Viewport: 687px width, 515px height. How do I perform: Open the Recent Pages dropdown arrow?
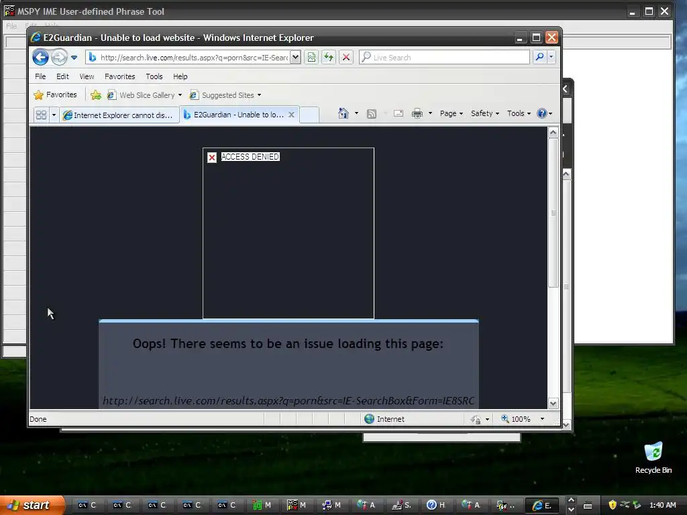coord(74,58)
